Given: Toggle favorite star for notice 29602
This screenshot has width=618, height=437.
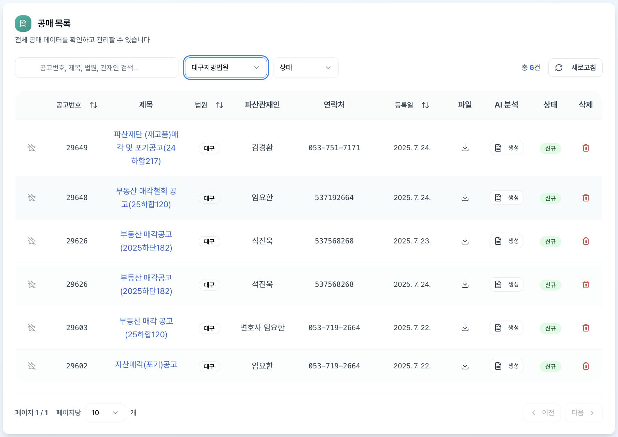Looking at the screenshot, I should point(32,366).
